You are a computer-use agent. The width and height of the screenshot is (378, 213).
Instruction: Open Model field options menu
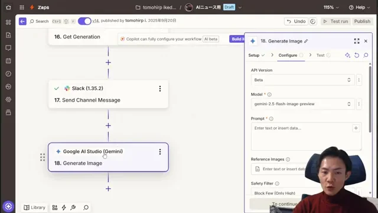[359, 104]
